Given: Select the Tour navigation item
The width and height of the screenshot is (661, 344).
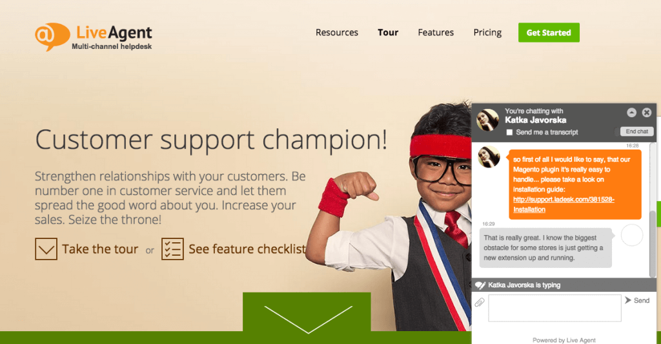Looking at the screenshot, I should point(388,32).
